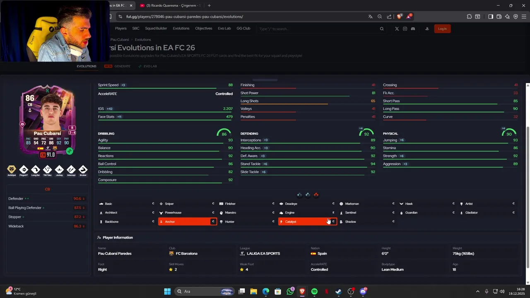Show hidden icons in system tray
The height and width of the screenshot is (298, 530).
477,291
